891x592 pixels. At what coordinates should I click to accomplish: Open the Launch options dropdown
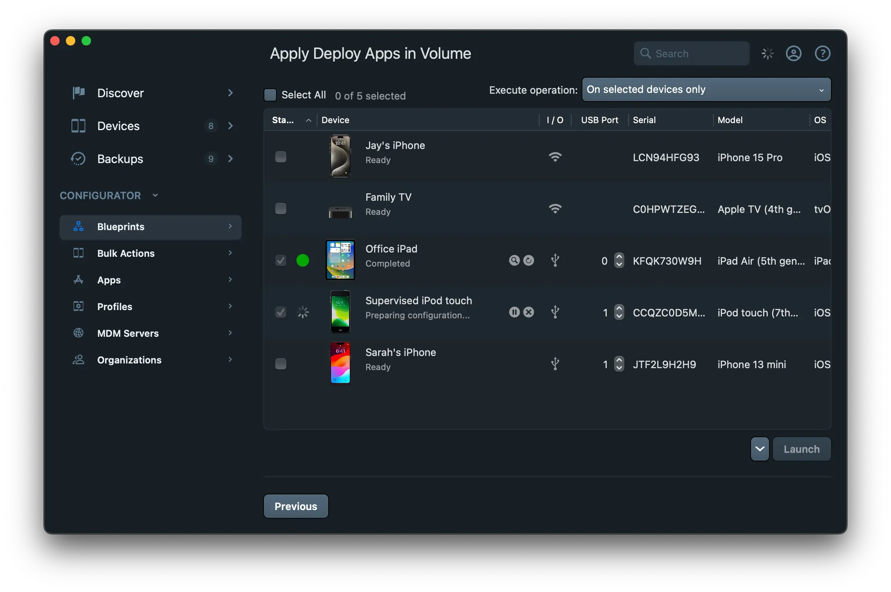[759, 449]
